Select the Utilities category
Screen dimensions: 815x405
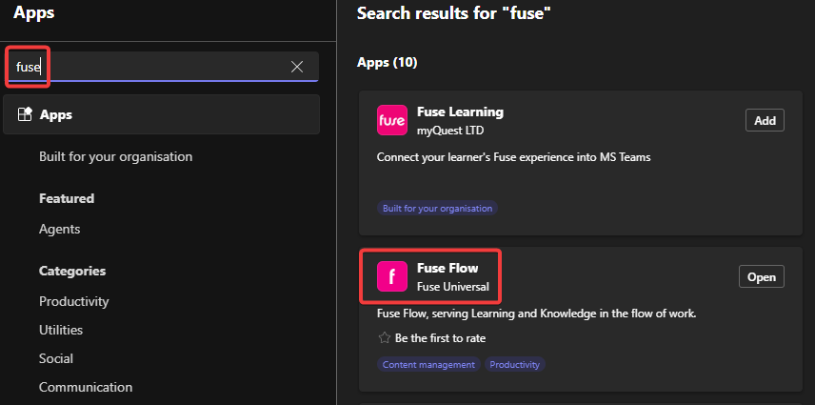(x=61, y=330)
